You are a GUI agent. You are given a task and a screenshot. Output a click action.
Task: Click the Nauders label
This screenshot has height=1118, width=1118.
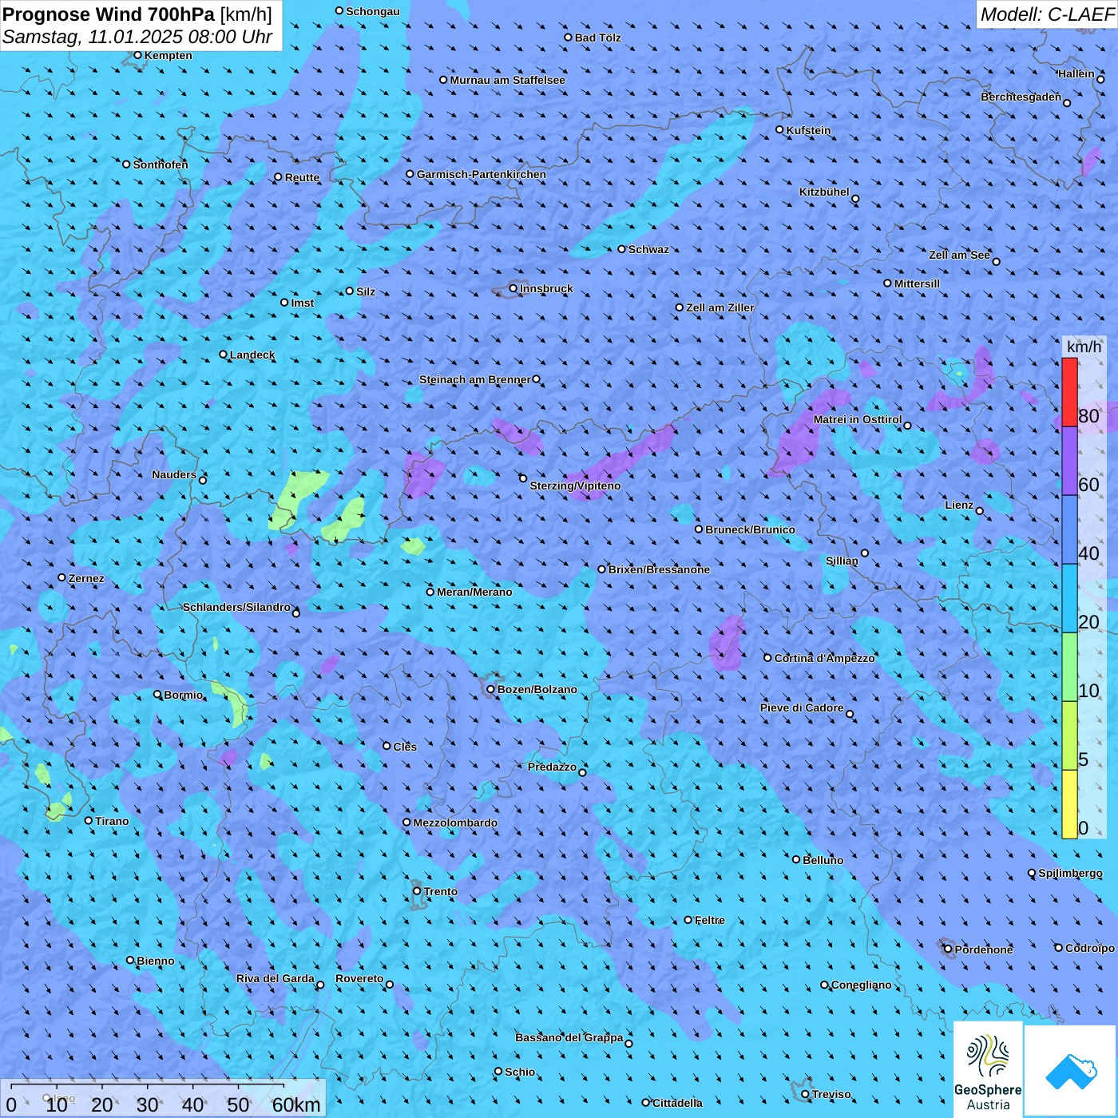(174, 474)
